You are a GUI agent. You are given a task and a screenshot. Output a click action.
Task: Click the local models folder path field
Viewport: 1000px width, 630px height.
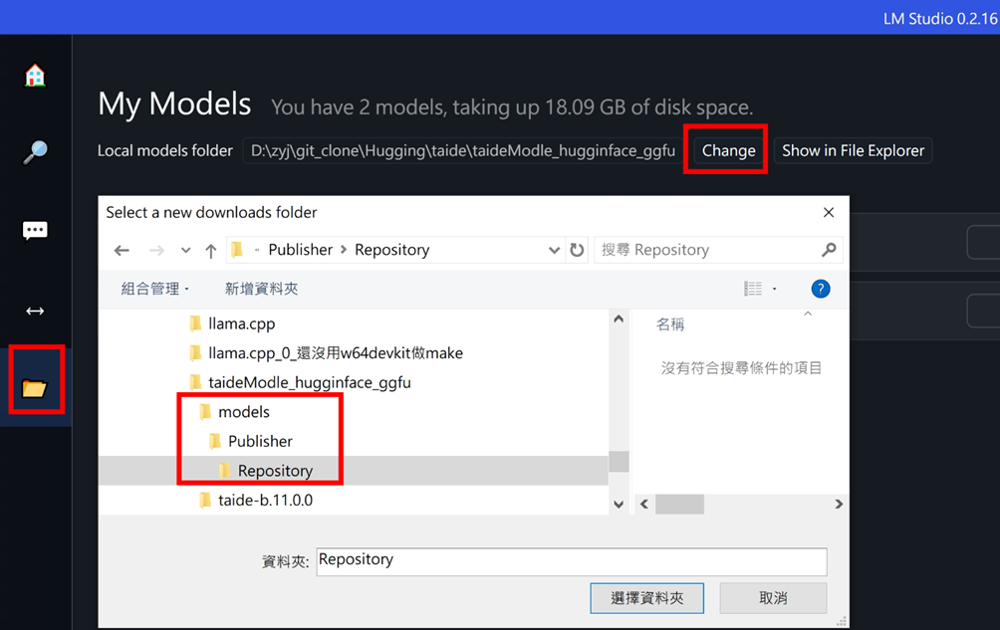coord(463,151)
